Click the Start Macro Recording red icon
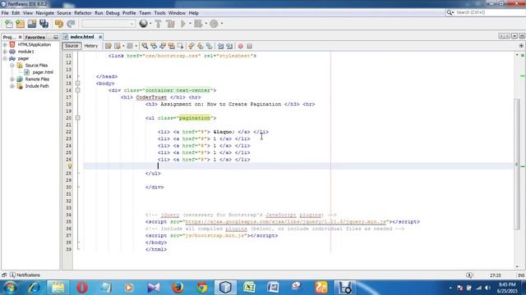Screen dimensions: 526x295 (241, 46)
